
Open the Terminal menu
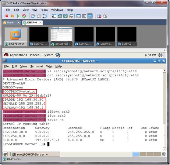click(37, 66)
